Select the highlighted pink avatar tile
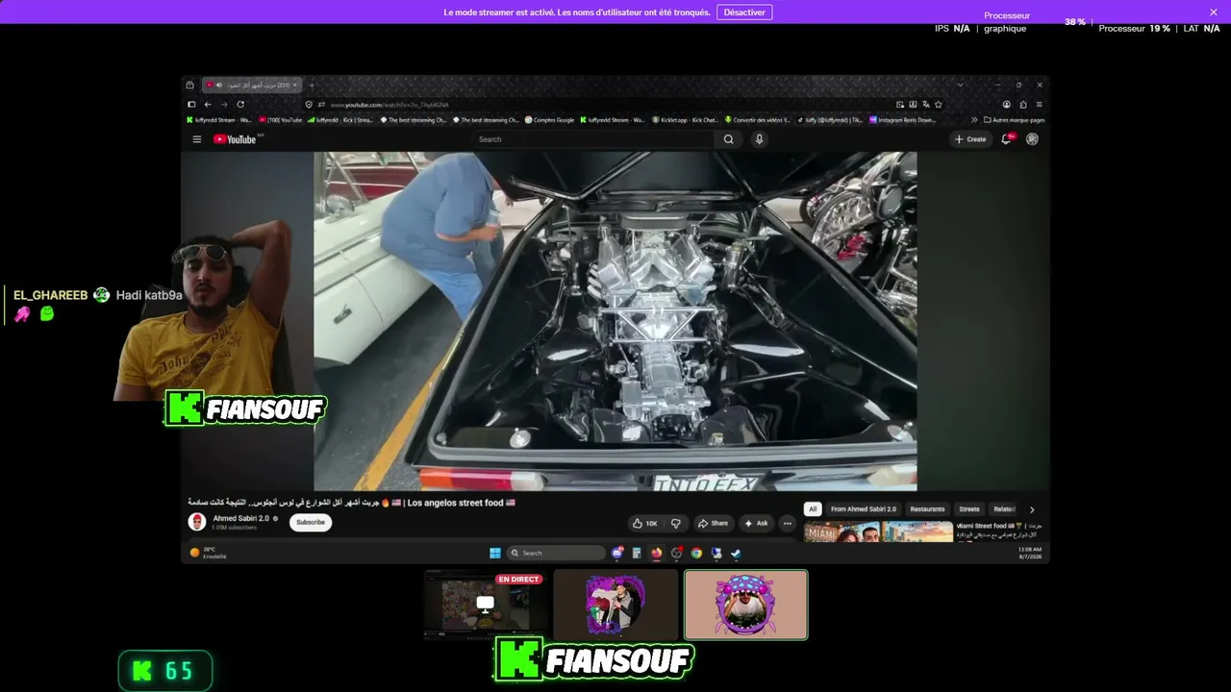 (x=746, y=605)
